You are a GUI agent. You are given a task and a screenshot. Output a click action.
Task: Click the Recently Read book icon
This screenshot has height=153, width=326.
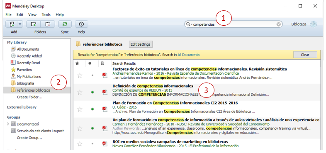(x=13, y=63)
